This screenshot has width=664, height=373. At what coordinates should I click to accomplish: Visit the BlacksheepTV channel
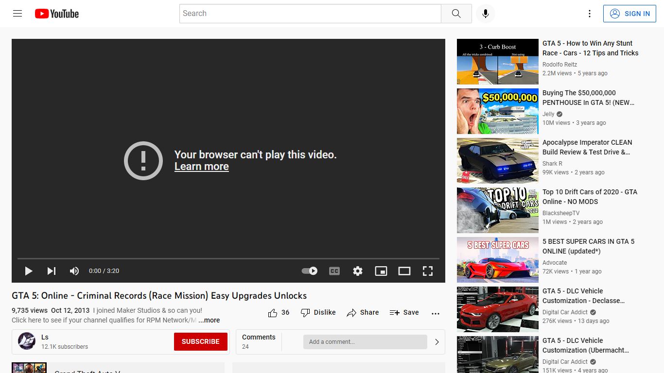click(561, 213)
